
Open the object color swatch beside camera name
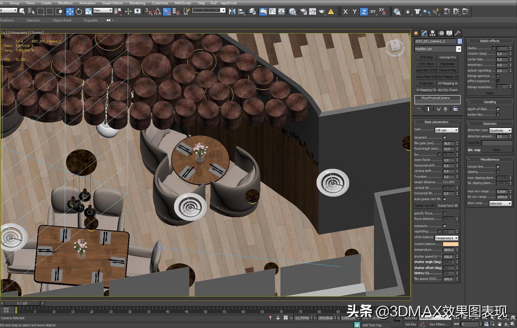460,41
